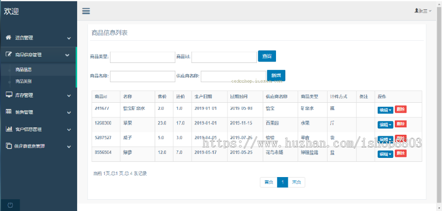442x211 pixels.
Task: Focus the 商品id input field
Action: (224, 57)
